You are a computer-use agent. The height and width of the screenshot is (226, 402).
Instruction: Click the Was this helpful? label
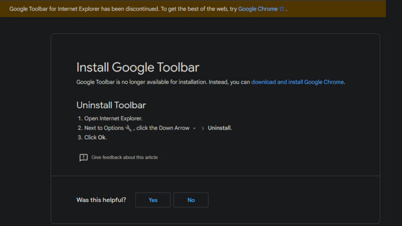click(101, 200)
